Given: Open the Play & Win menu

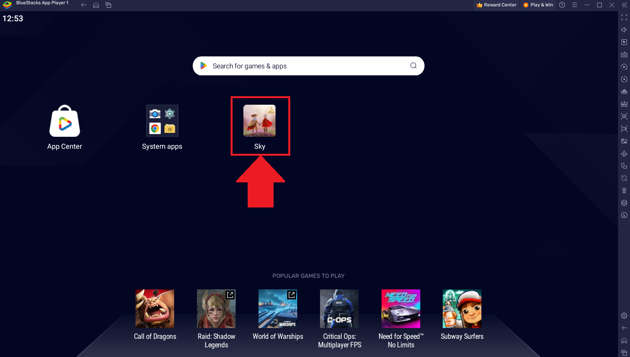Looking at the screenshot, I should point(538,5).
